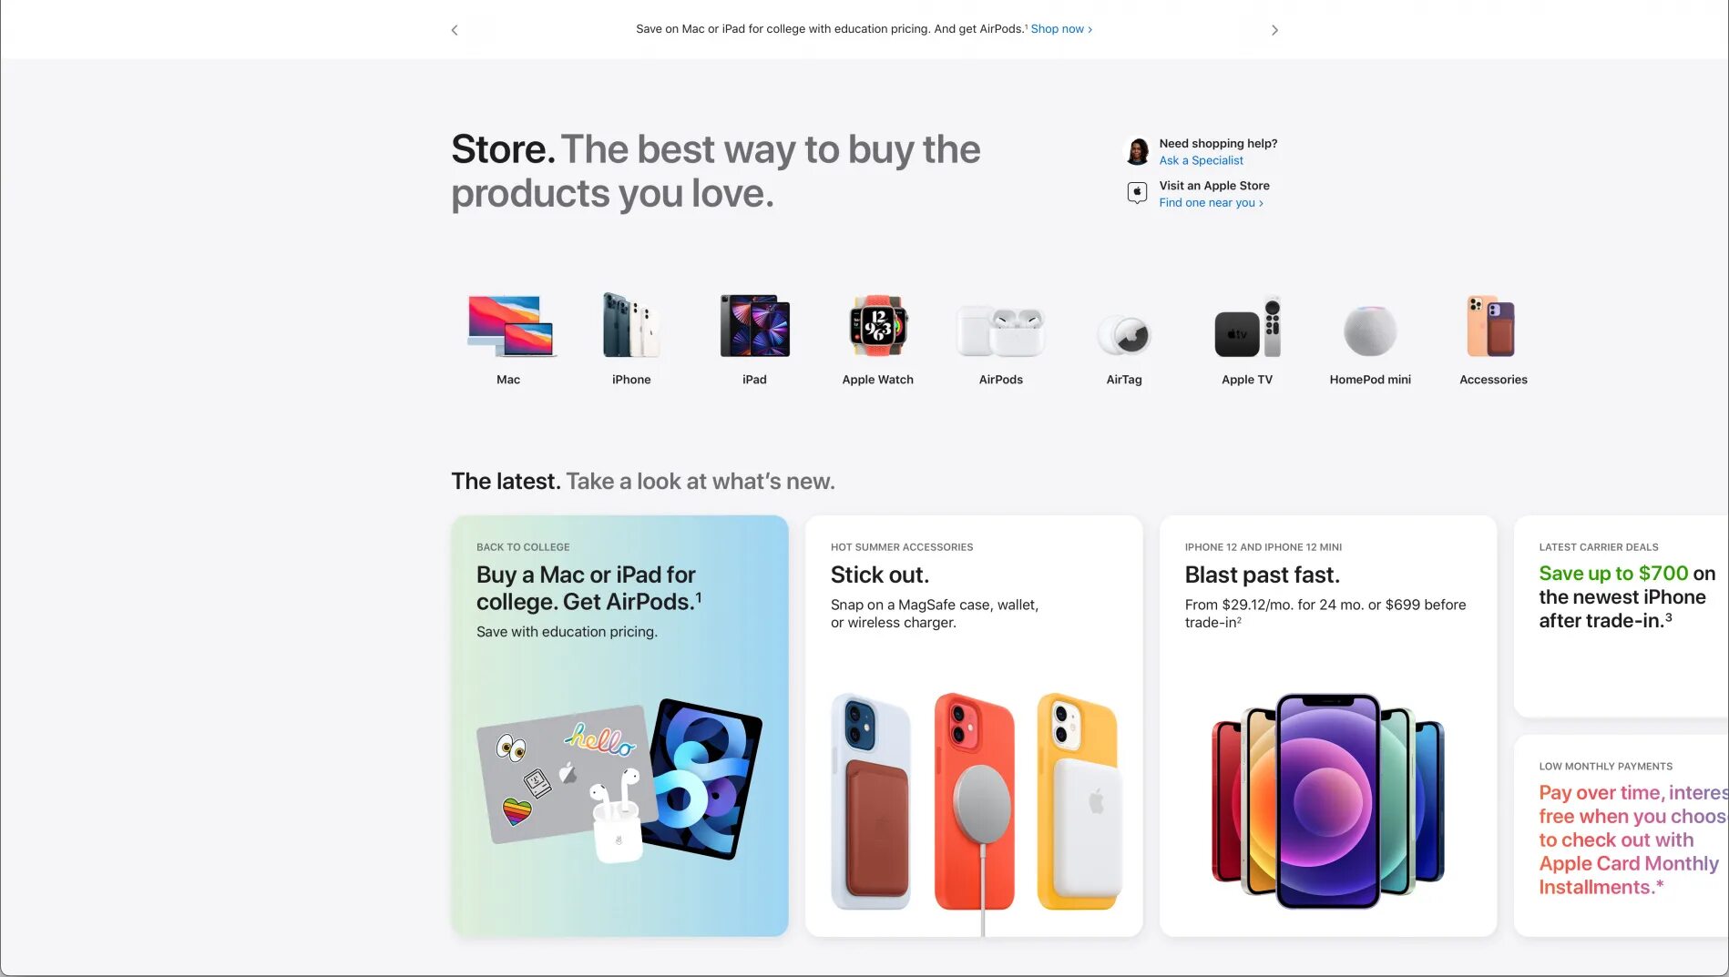The height and width of the screenshot is (977, 1729).
Task: Open the 'Blast past fast.' iPhone 12 card
Action: tap(1328, 726)
